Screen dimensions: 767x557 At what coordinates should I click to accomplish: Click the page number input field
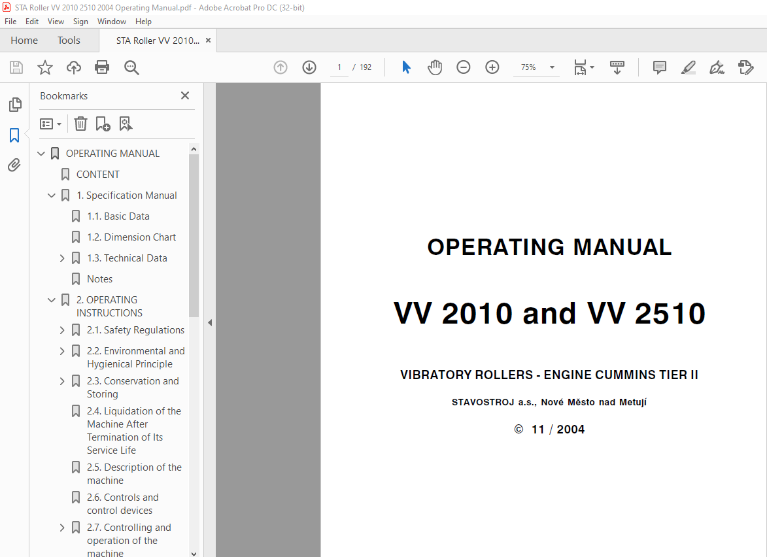tap(339, 67)
